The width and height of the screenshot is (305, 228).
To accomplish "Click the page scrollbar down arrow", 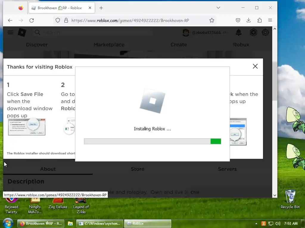I will (275, 195).
